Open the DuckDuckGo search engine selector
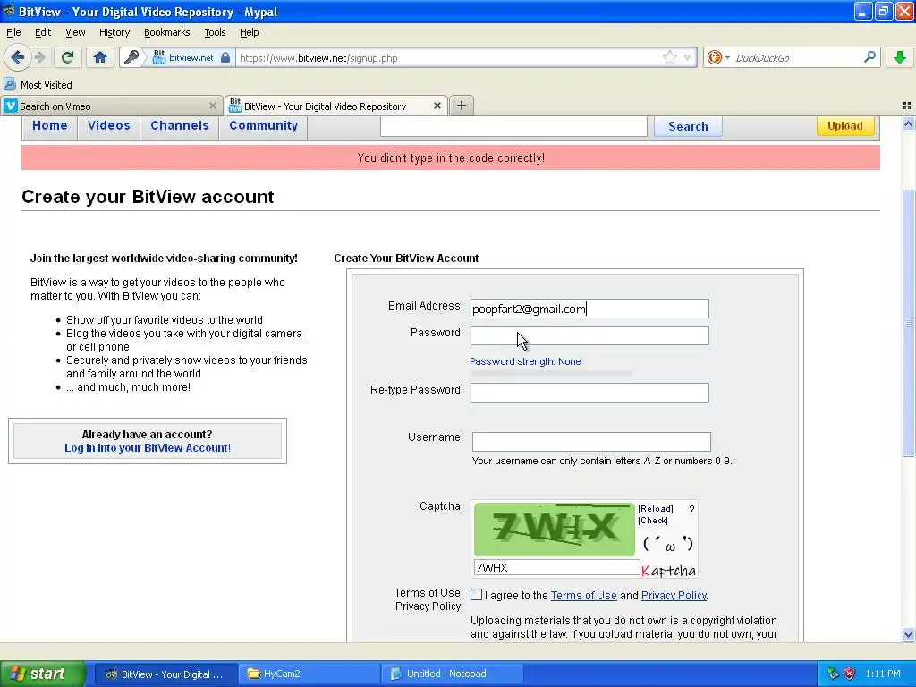This screenshot has height=687, width=916. tap(717, 57)
